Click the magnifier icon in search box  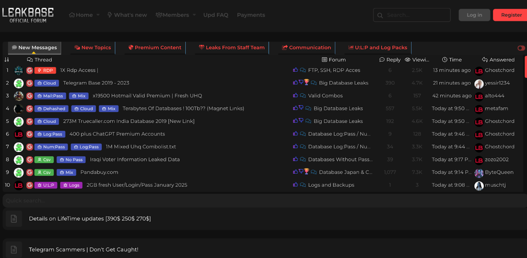pyautogui.click(x=380, y=15)
